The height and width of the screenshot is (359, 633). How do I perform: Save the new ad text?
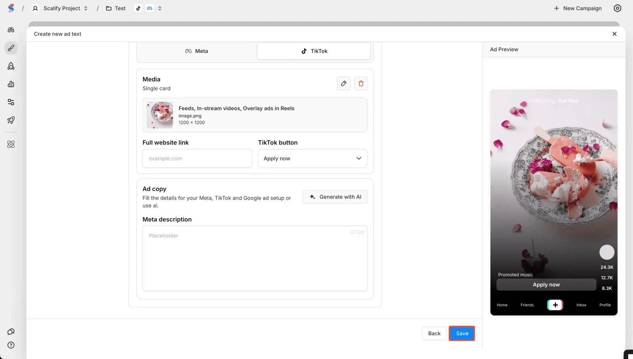pos(461,333)
